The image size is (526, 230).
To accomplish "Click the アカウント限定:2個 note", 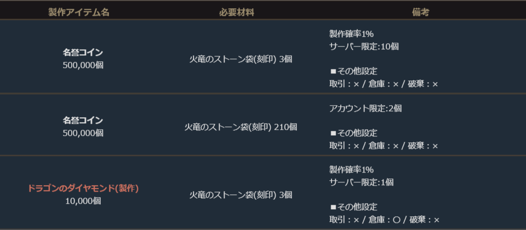I will coord(365,108).
